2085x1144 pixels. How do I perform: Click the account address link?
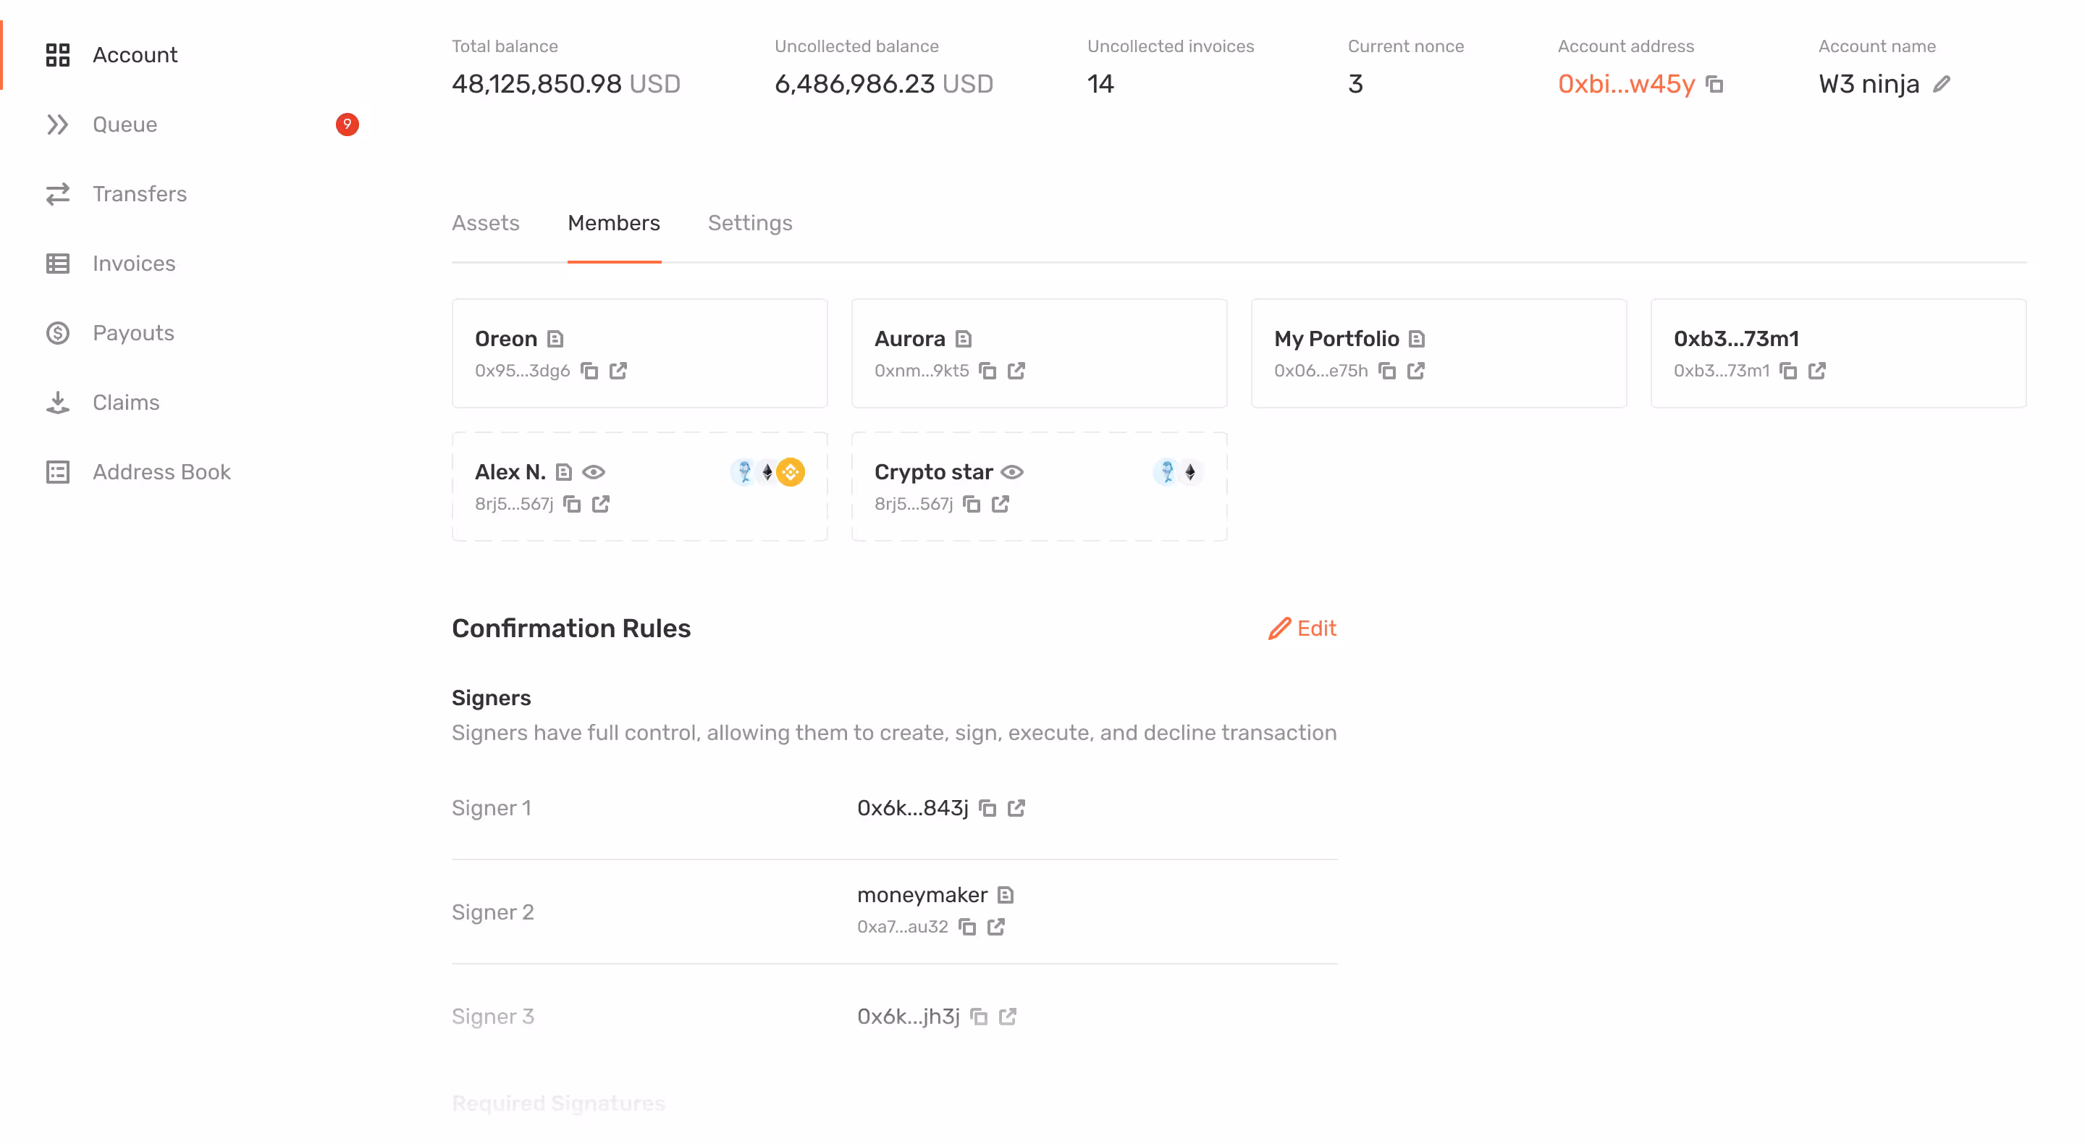pyautogui.click(x=1625, y=84)
